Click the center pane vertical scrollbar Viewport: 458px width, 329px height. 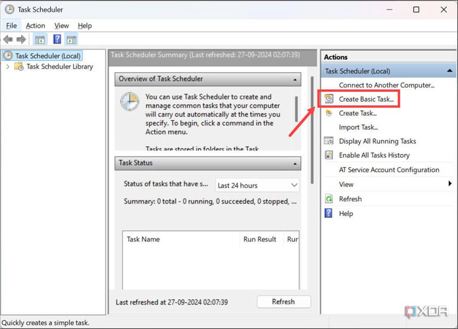tap(312, 130)
